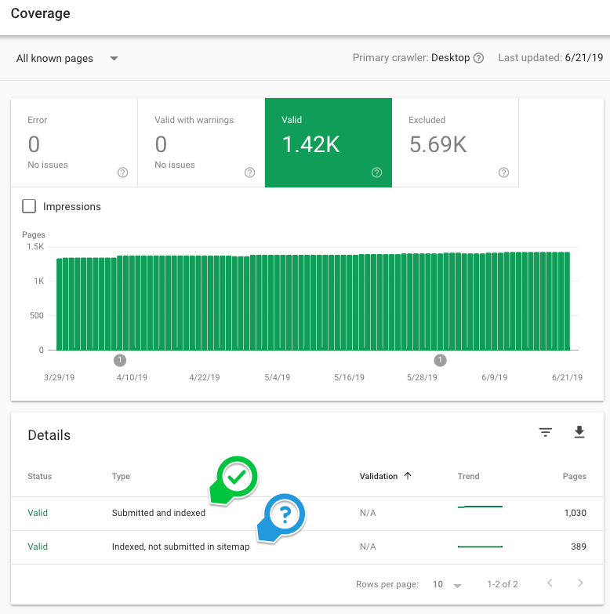Open the Details filter icon
The height and width of the screenshot is (614, 610).
pyautogui.click(x=546, y=432)
